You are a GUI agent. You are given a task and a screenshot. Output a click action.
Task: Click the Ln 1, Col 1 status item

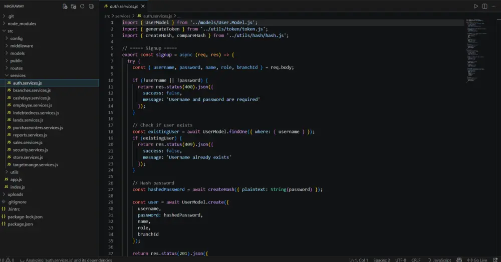pyautogui.click(x=359, y=260)
